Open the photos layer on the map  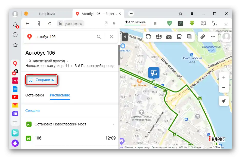169,37
